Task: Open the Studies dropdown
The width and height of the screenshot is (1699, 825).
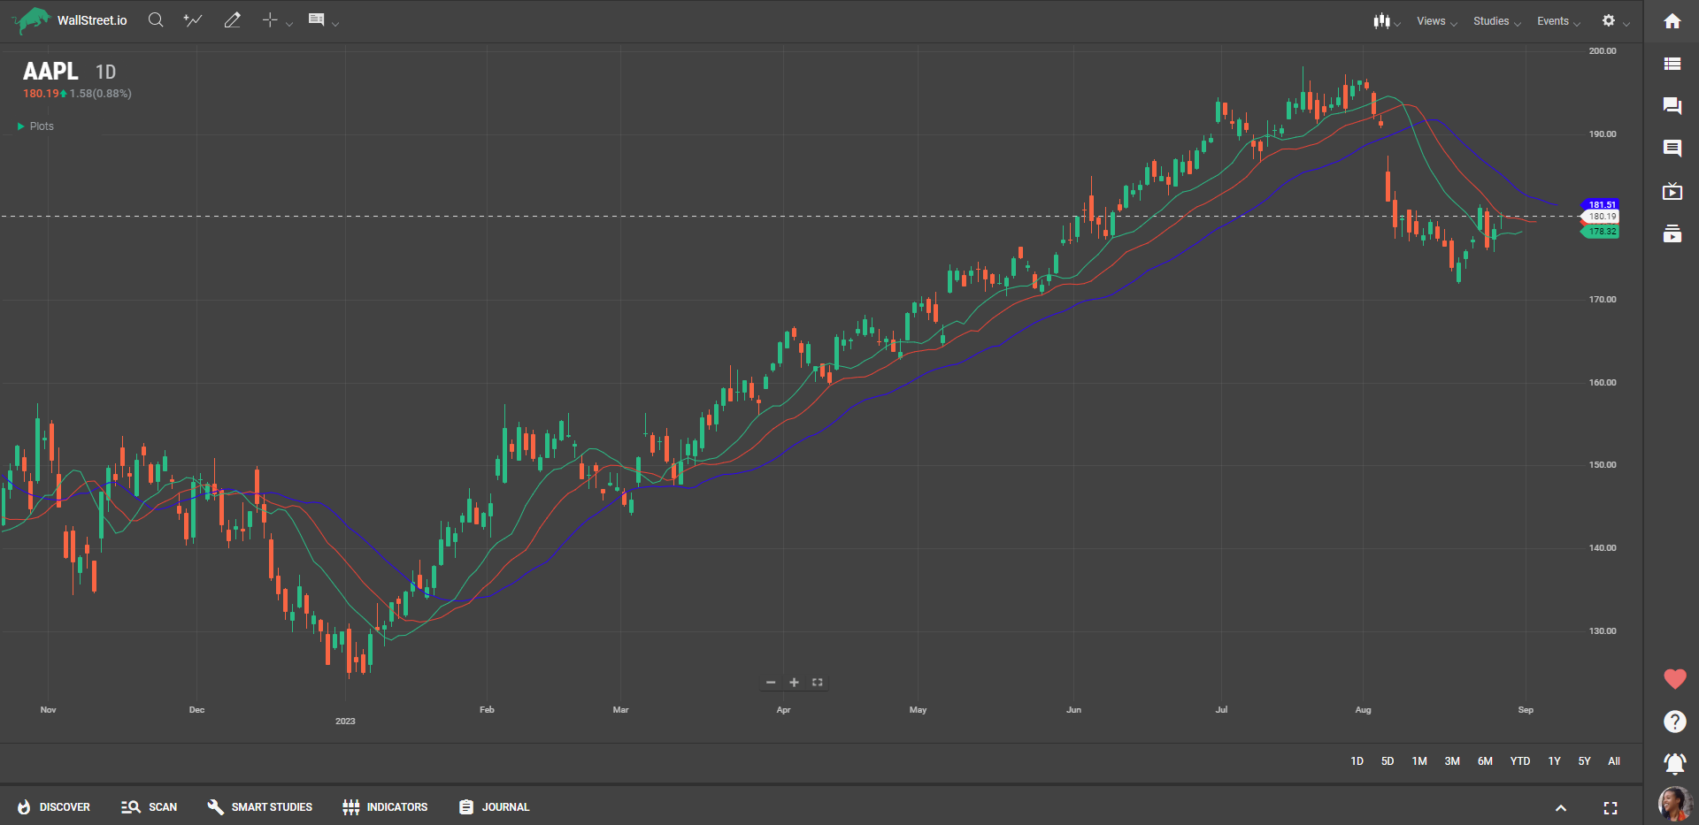Action: [1495, 21]
